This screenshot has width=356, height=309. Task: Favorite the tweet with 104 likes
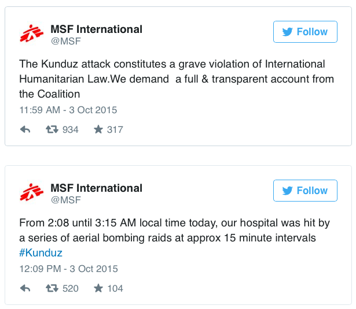pyautogui.click(x=98, y=288)
